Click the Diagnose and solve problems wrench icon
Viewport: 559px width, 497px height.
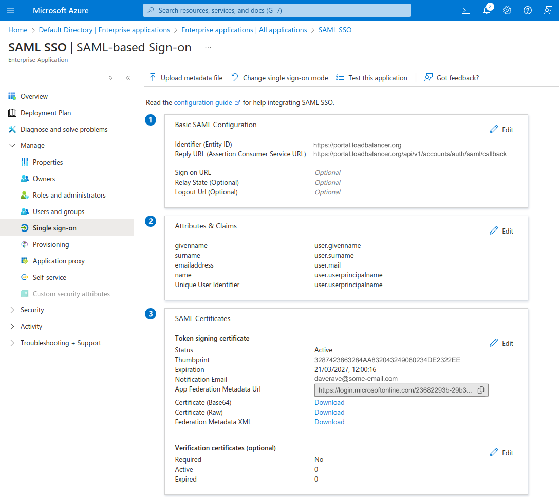click(12, 129)
